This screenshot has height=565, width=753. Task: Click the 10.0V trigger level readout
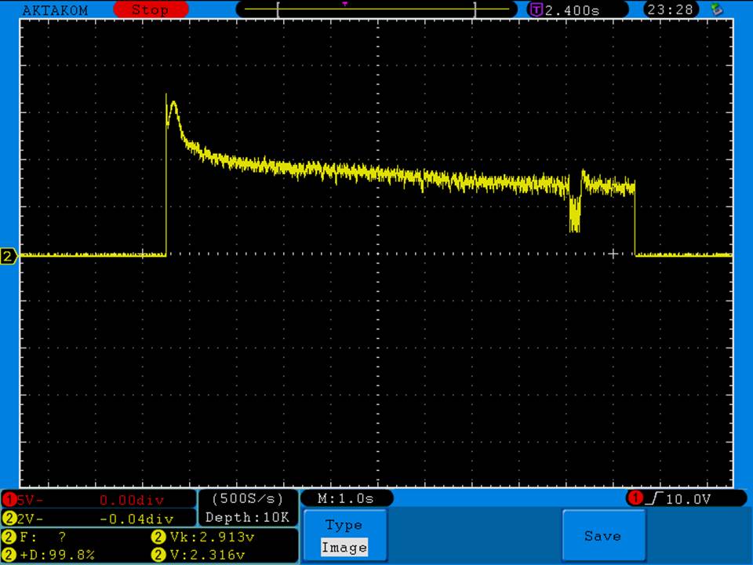pos(689,498)
